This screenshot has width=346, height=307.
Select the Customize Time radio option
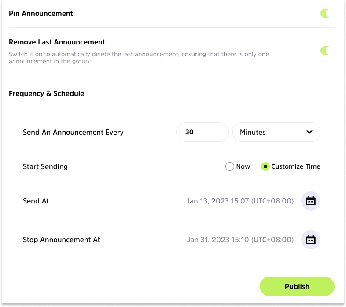(x=265, y=166)
